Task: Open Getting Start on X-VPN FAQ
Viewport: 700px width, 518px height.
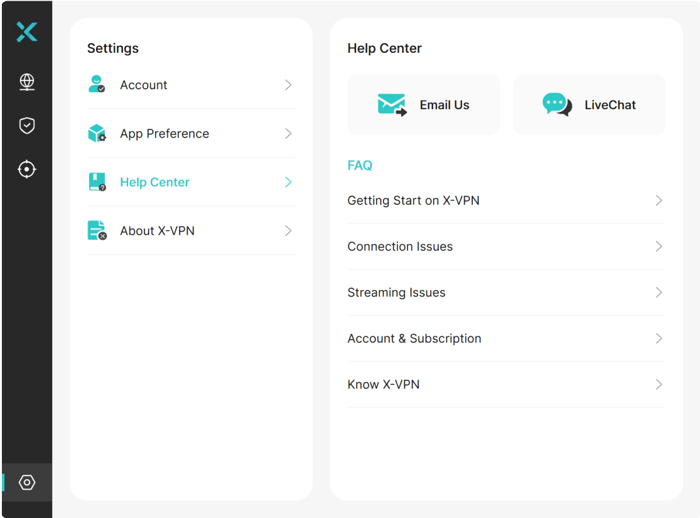Action: click(506, 200)
